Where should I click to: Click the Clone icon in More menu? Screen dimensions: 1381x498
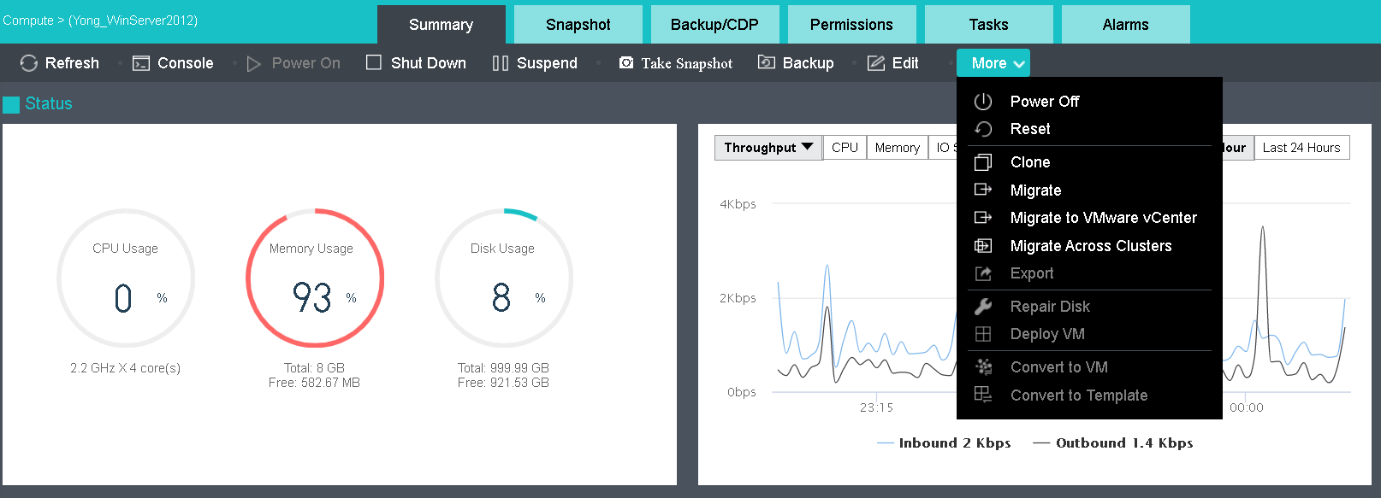[x=983, y=162]
